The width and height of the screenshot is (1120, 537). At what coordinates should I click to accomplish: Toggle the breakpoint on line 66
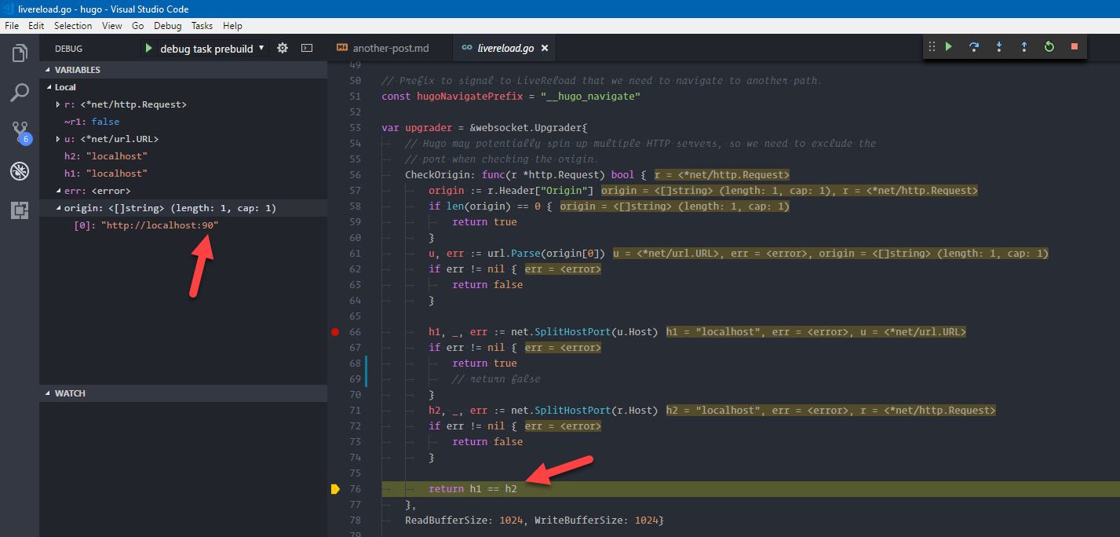[335, 332]
